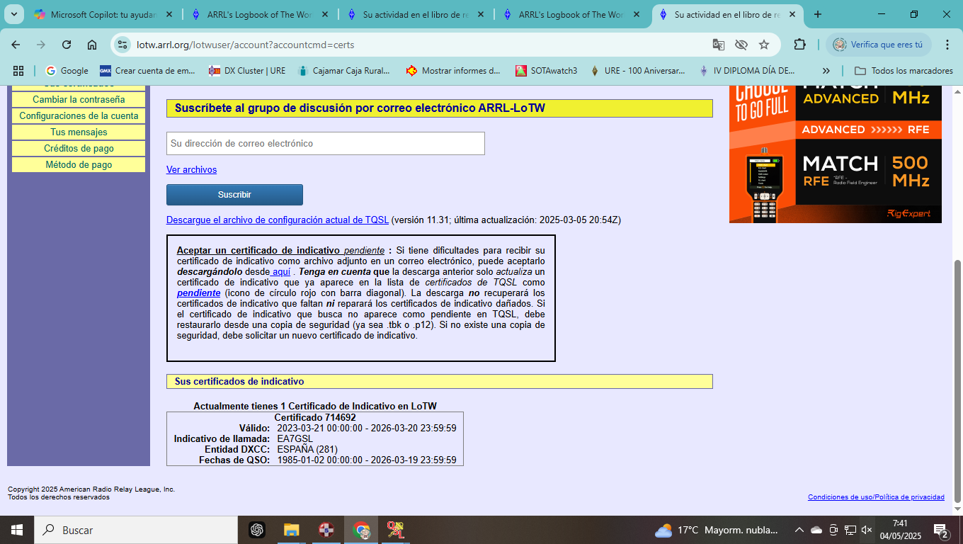Open the notification center icon
Image resolution: width=963 pixels, height=544 pixels.
pos(941,530)
